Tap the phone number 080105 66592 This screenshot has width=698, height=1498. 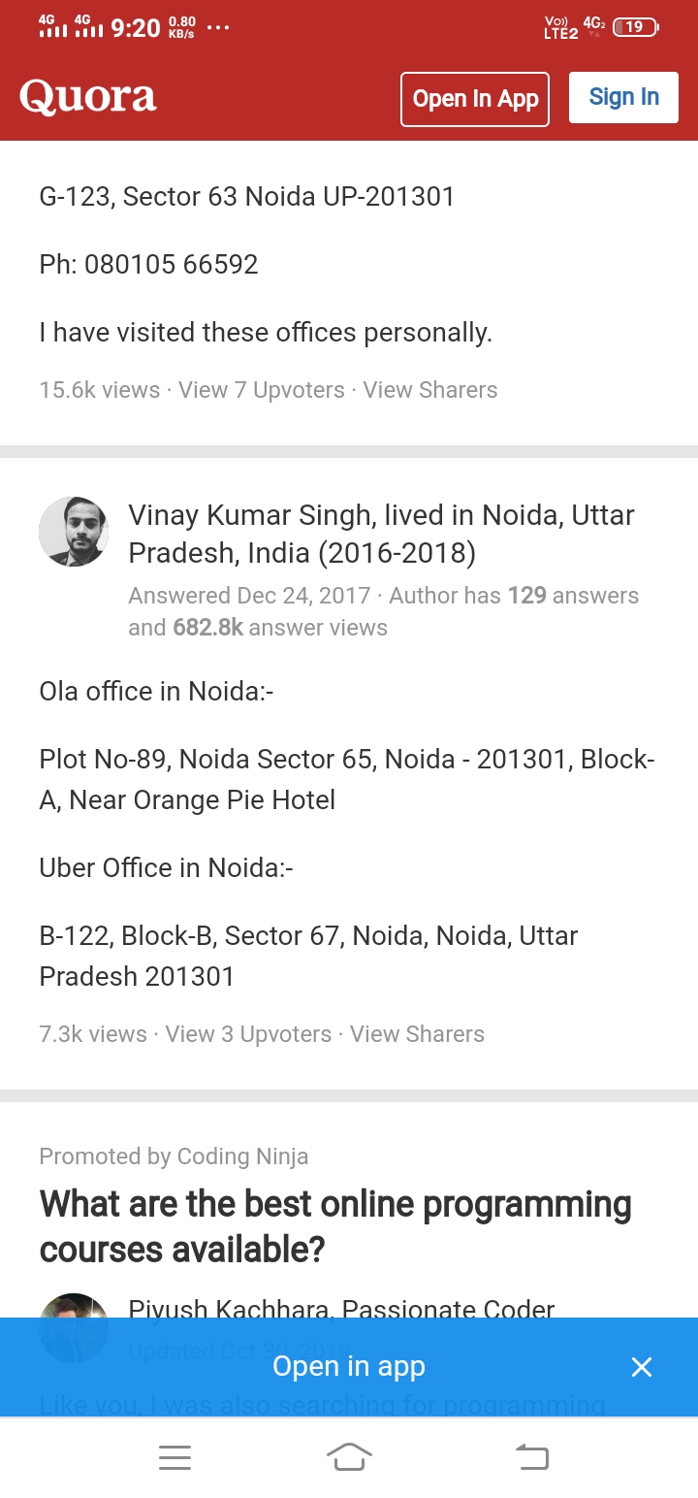(172, 265)
